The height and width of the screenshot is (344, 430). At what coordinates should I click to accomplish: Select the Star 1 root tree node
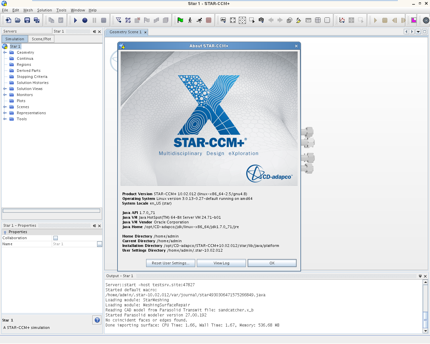pos(15,46)
